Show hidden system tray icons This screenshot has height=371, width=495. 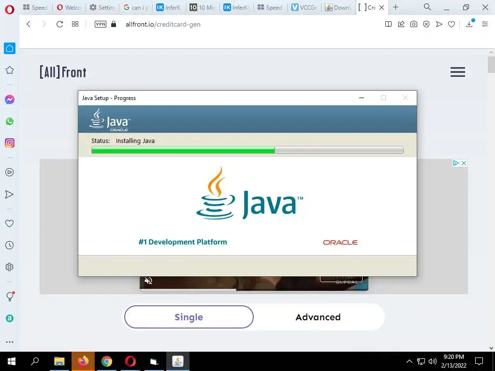click(409, 361)
